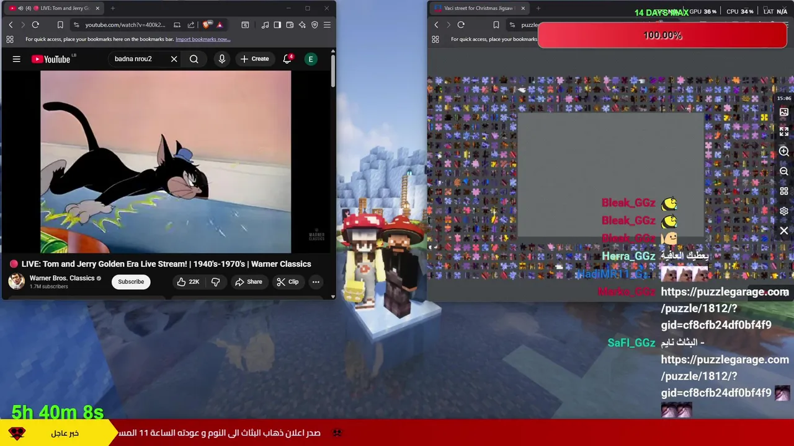
Task: Open the YouTube account avatar E
Action: point(311,59)
